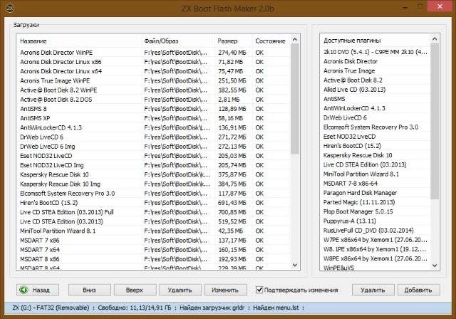
Task: Select Active@ Boot Disk 8.2 DOS row
Action: (154, 100)
